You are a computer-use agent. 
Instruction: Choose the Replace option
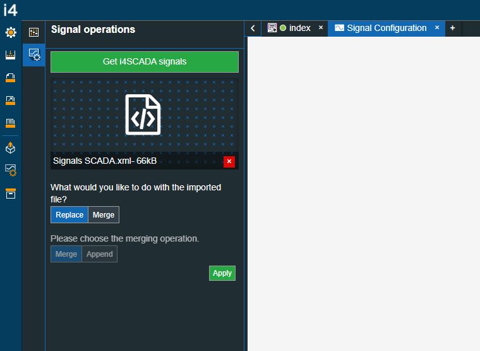(69, 215)
